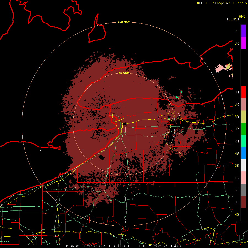Click the WS blue legend swatch
This screenshot has height=248, width=248.
coord(243,153)
